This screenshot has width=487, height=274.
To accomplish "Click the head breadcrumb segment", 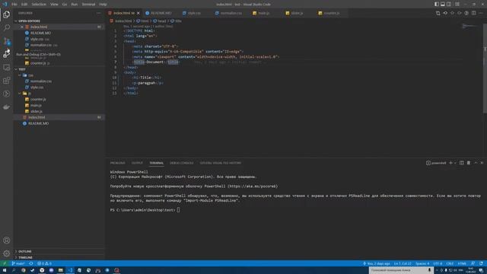I will click(162, 21).
